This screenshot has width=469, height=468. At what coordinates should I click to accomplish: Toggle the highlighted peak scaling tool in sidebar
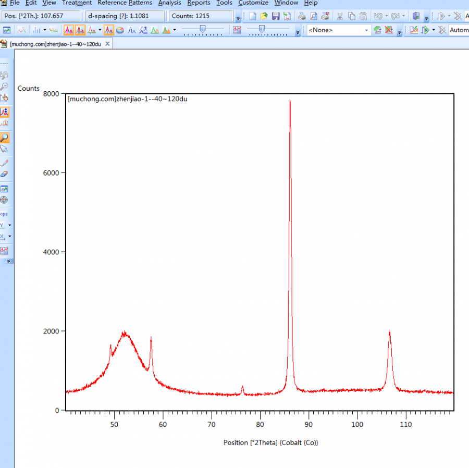[4, 112]
